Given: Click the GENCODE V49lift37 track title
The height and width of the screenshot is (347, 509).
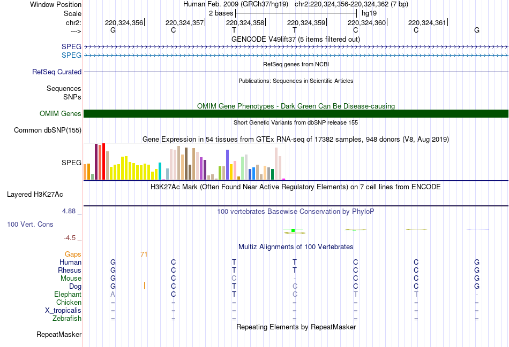Looking at the screenshot, I should [x=295, y=39].
